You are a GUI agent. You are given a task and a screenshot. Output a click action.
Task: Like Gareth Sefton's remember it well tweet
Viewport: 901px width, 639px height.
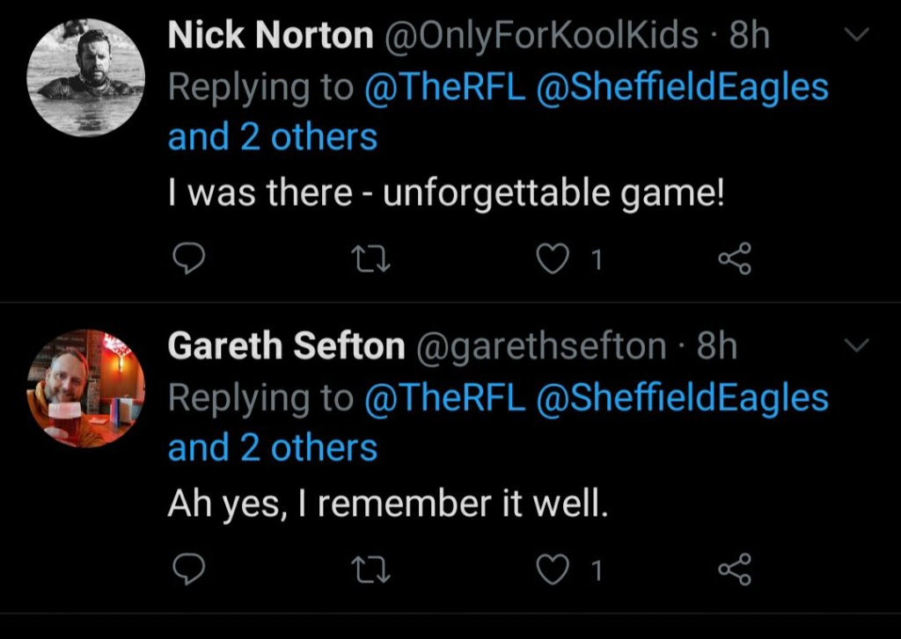(x=553, y=571)
